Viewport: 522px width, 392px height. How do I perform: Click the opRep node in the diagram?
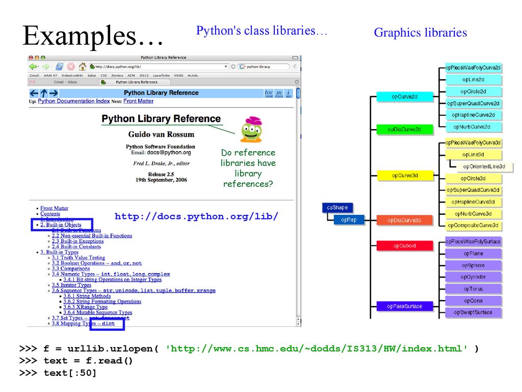(349, 220)
